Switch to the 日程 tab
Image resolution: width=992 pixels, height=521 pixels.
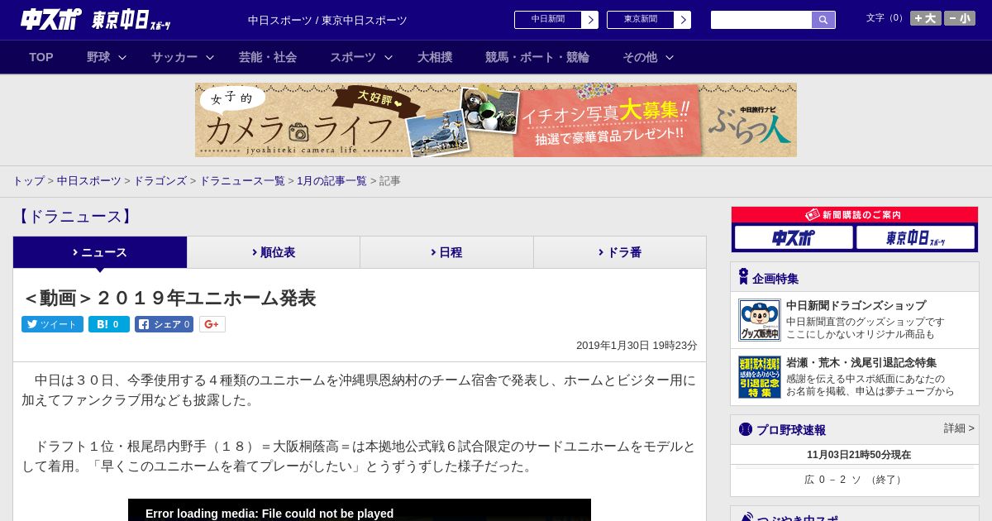(x=446, y=252)
